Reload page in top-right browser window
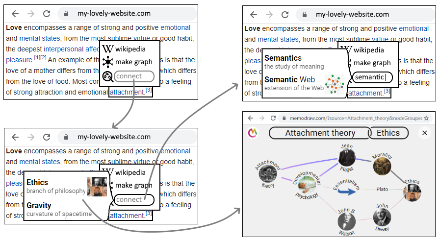This screenshot has width=439, height=241. point(284,15)
